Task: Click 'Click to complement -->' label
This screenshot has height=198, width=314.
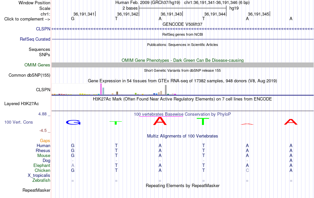Action: pyautogui.click(x=27, y=19)
